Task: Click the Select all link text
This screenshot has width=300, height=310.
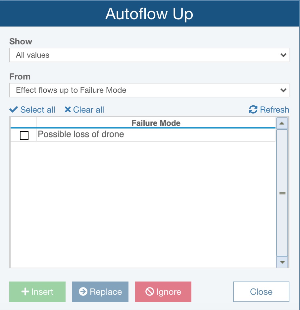Action: coord(37,110)
